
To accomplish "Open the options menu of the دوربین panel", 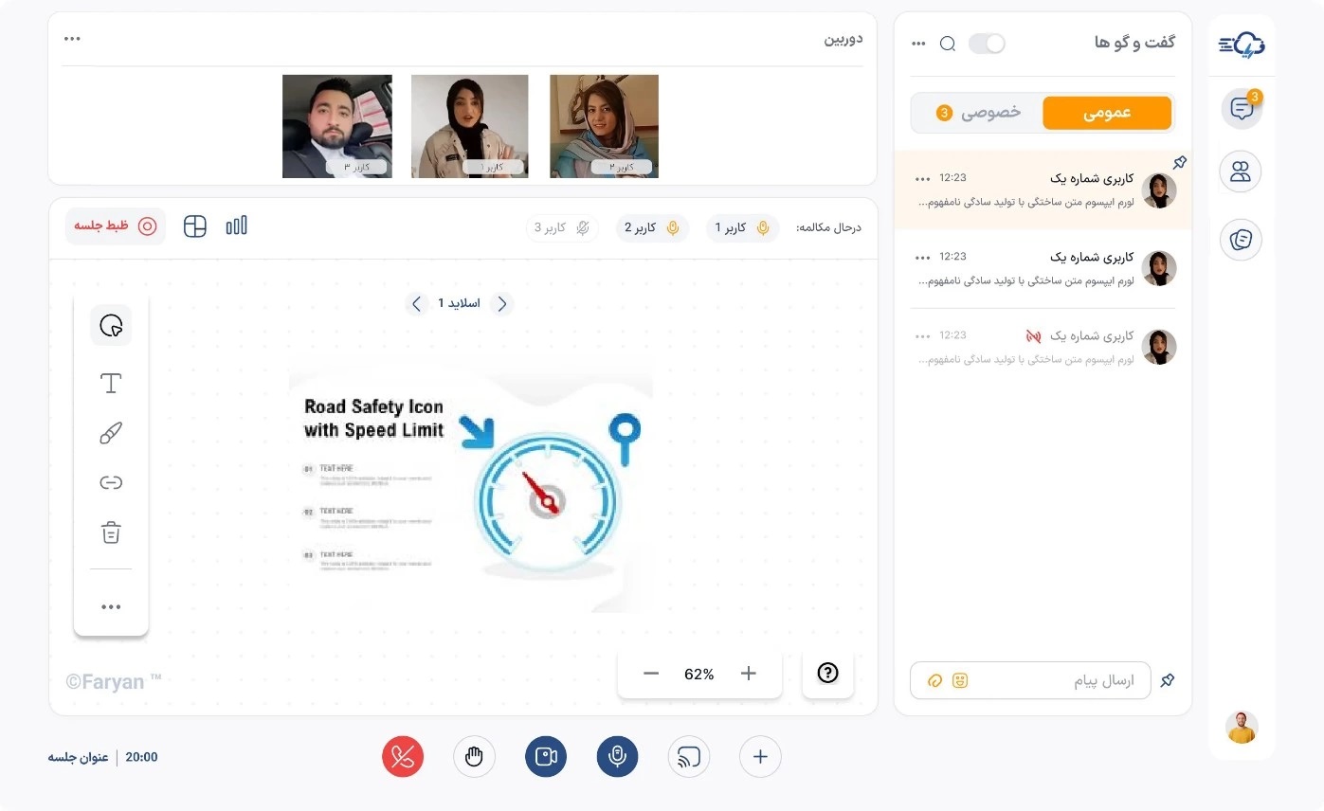I will pos(72,38).
